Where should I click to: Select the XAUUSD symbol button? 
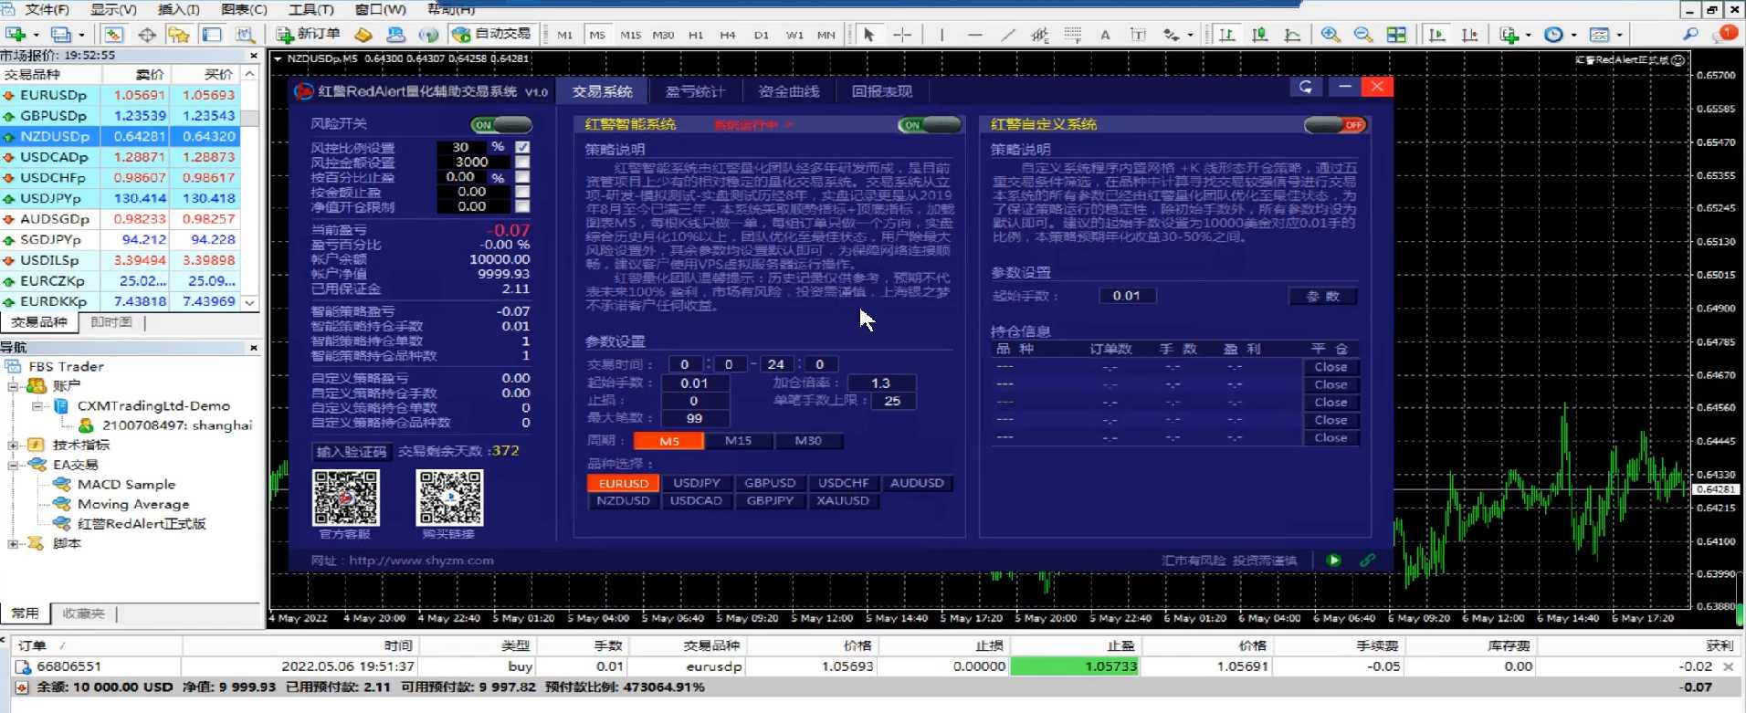[x=843, y=500]
